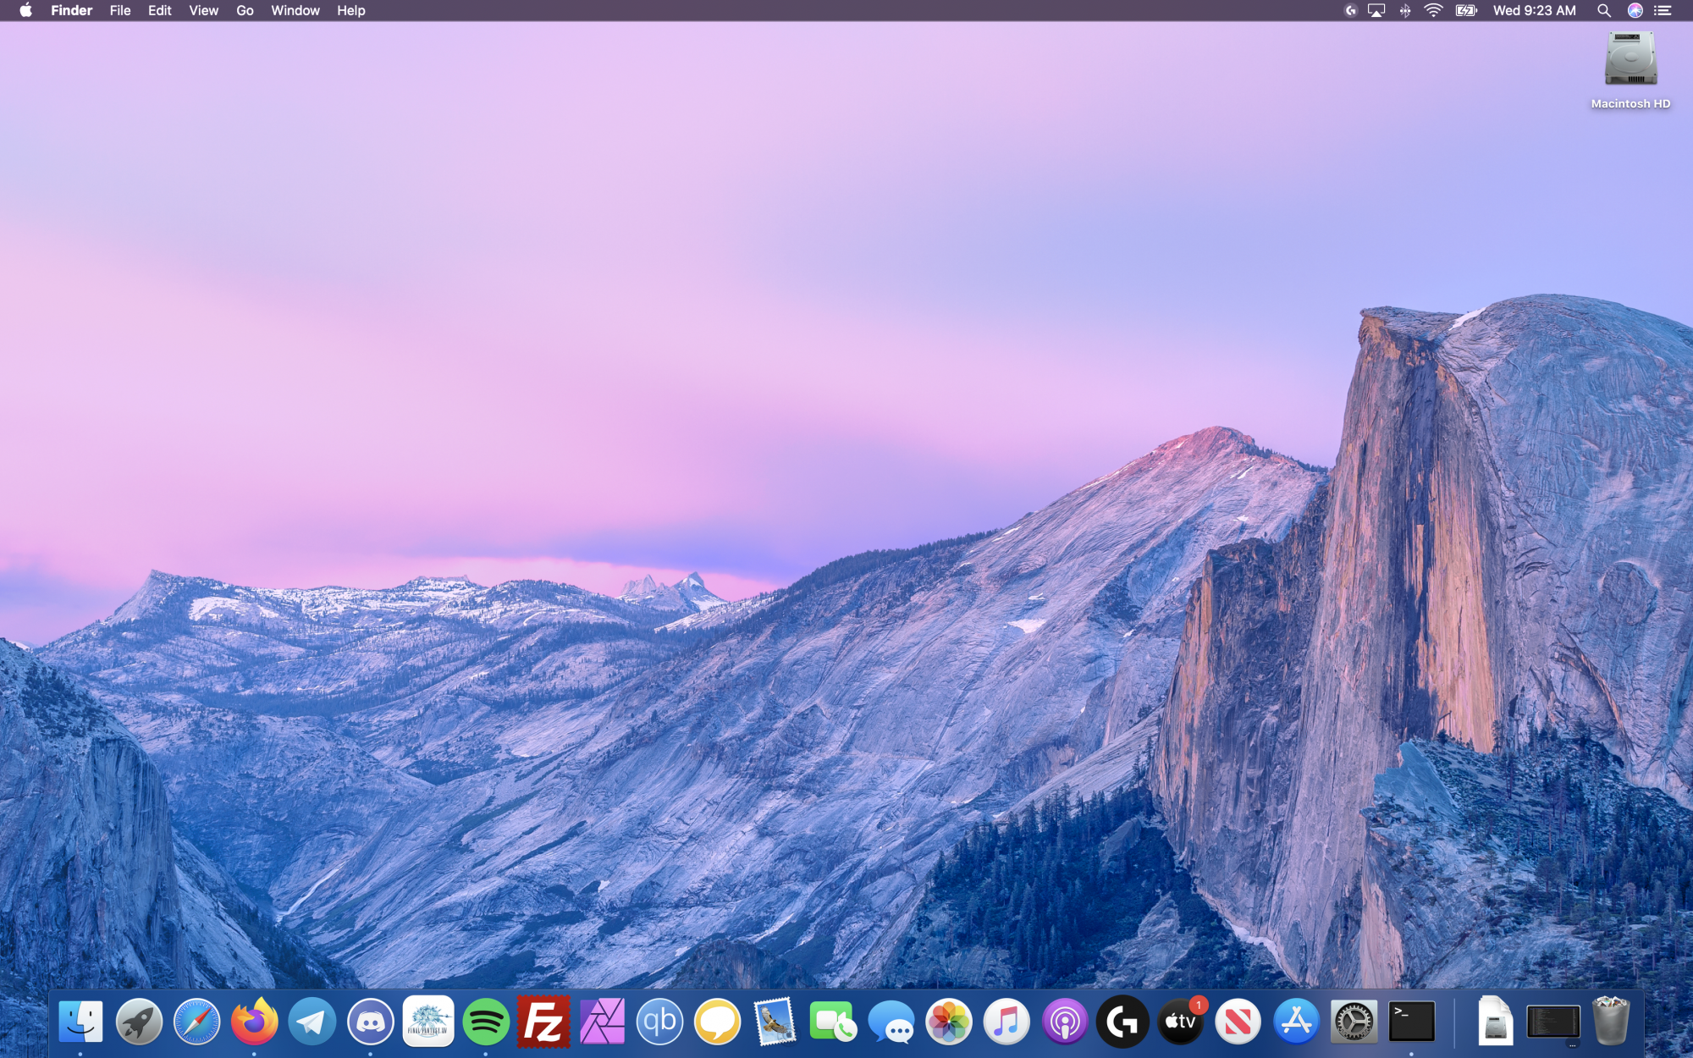
Task: Open the Wi-Fi status menu
Action: tap(1433, 11)
